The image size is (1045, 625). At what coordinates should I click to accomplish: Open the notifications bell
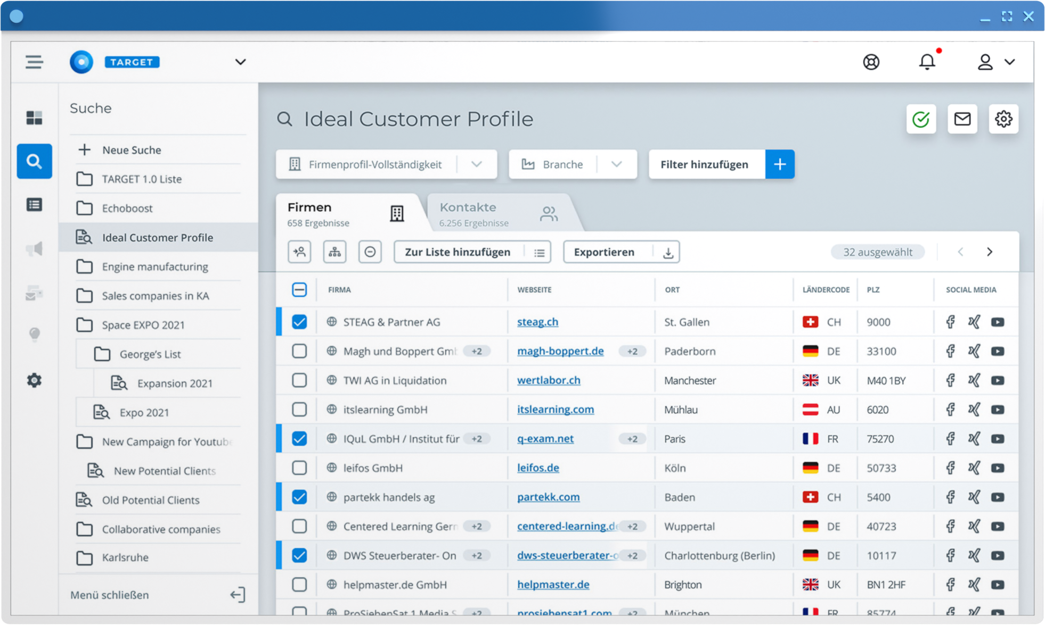coord(927,62)
